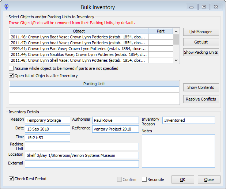Click Part cell for 2011.46 Boat Vase
Screen dimensions: 226x189
tap(161, 37)
